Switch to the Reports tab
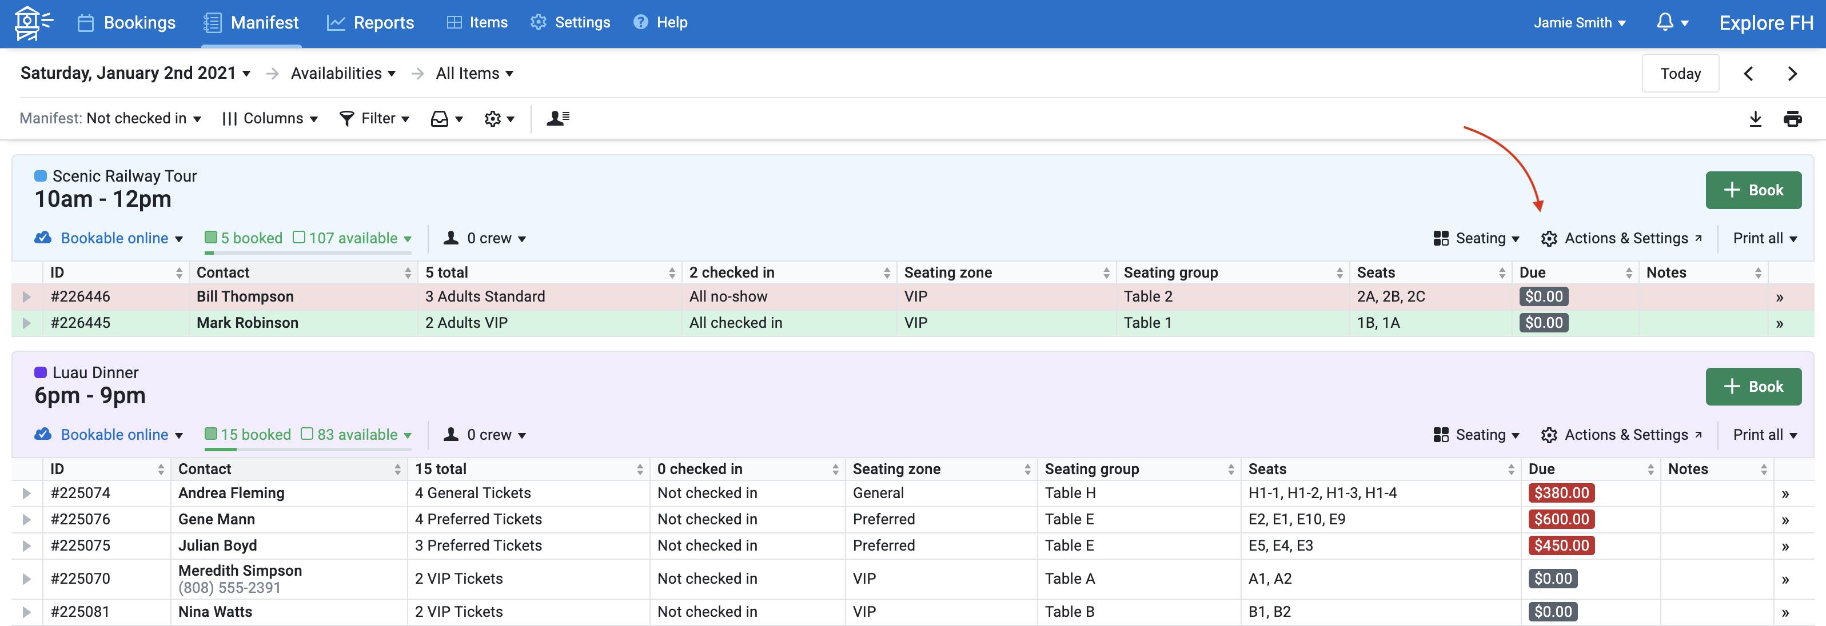 pos(370,23)
